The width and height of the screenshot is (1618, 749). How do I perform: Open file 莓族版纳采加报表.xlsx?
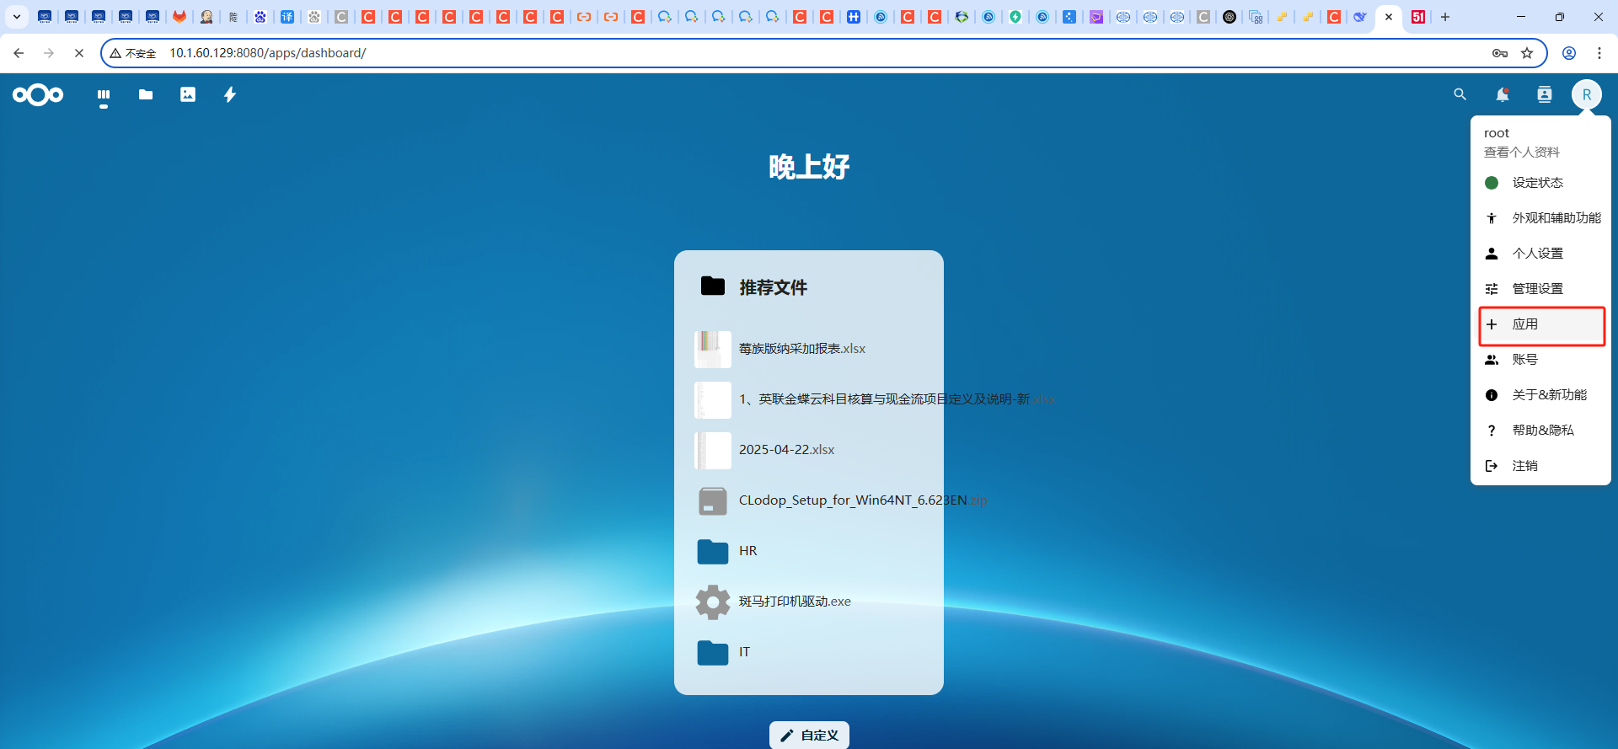(x=809, y=349)
